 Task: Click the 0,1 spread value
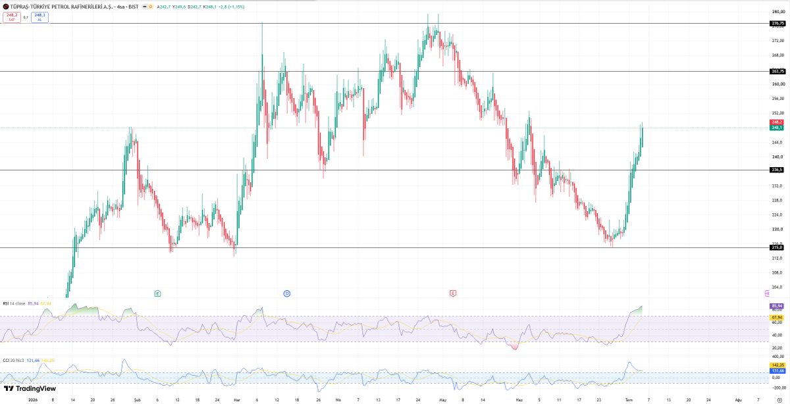click(26, 17)
